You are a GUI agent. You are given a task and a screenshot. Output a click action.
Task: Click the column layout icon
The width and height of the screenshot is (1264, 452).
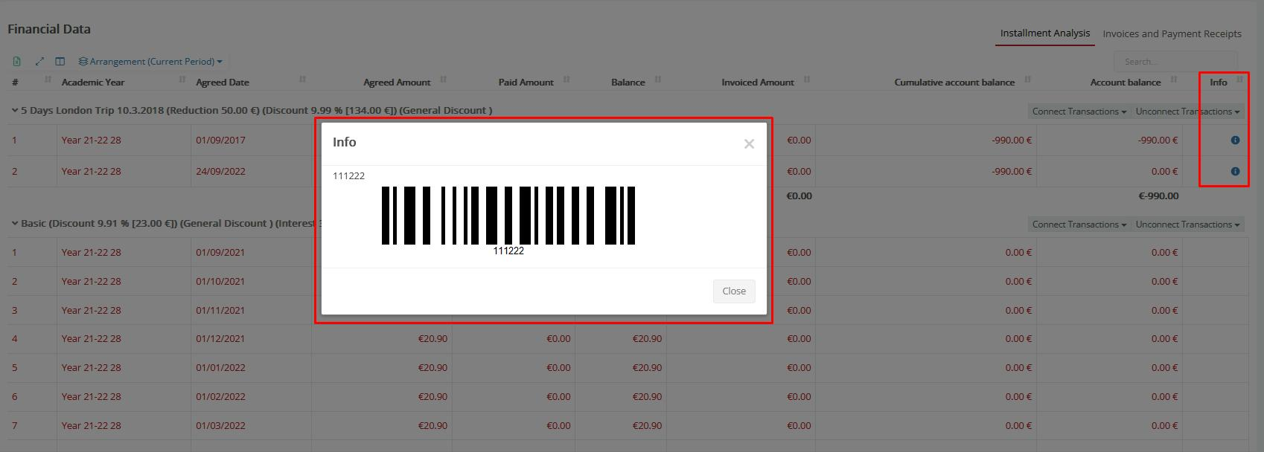pos(60,62)
